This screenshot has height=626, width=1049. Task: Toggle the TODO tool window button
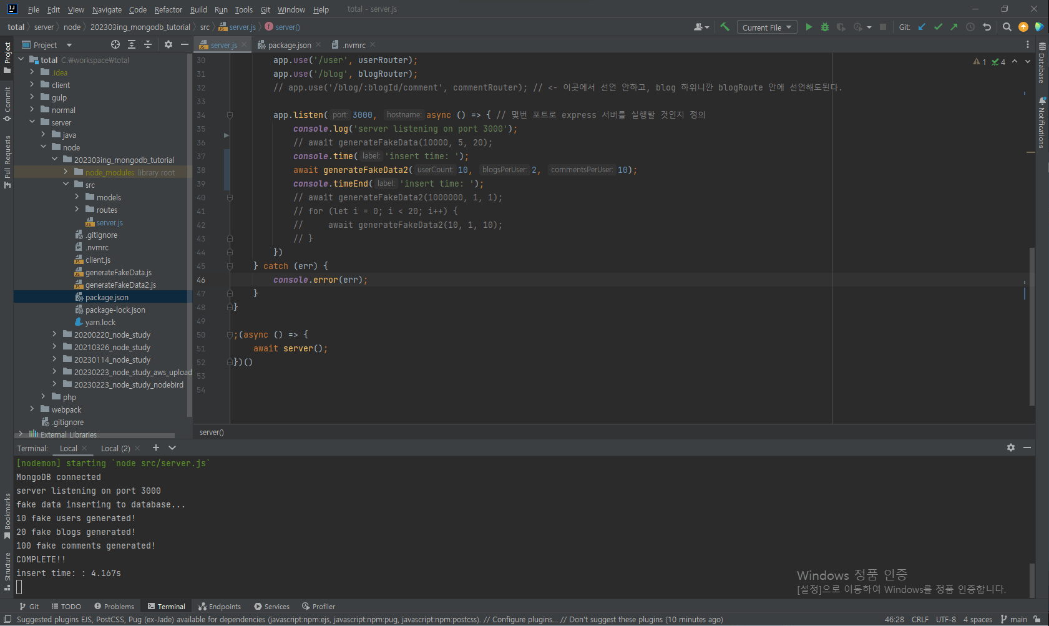[66, 606]
